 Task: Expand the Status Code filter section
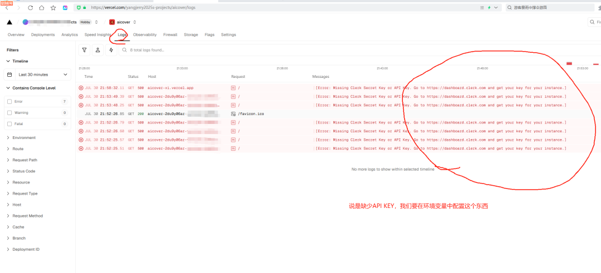point(24,171)
